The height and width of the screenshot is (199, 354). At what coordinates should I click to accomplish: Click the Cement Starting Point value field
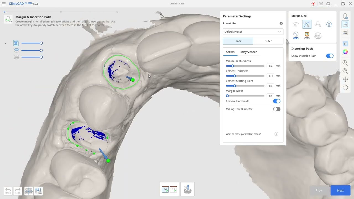(270, 86)
